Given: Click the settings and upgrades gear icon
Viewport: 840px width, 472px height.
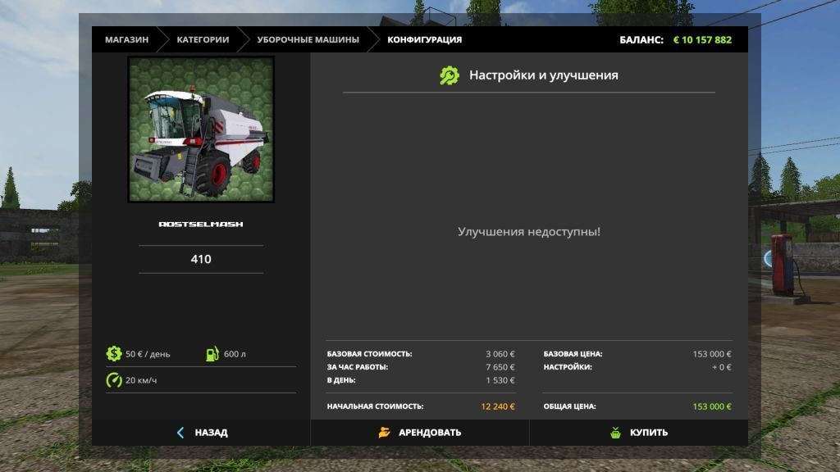Looking at the screenshot, I should 450,75.
